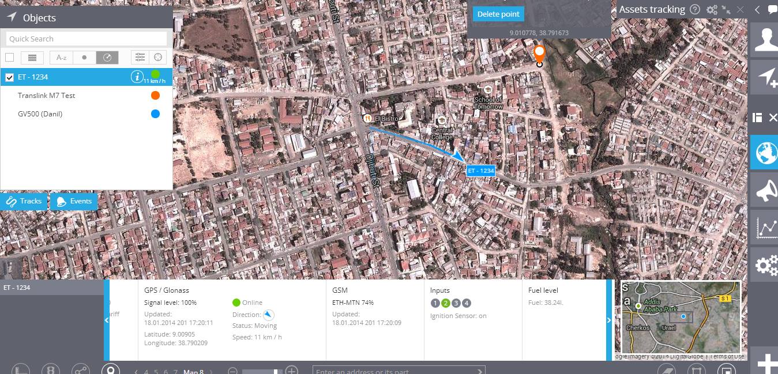Open the Events tab
Screen dimensions: 778x374
tap(74, 201)
